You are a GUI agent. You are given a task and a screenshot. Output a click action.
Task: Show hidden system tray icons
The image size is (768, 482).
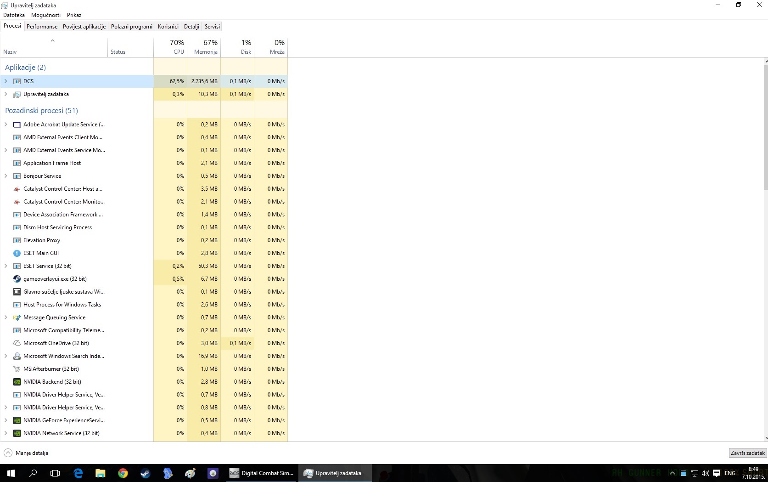pos(672,473)
